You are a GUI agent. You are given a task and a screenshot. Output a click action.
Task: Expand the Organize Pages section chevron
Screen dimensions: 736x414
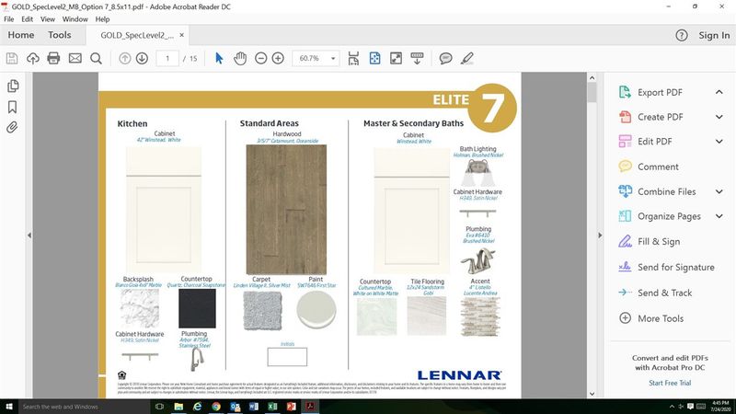pos(719,216)
